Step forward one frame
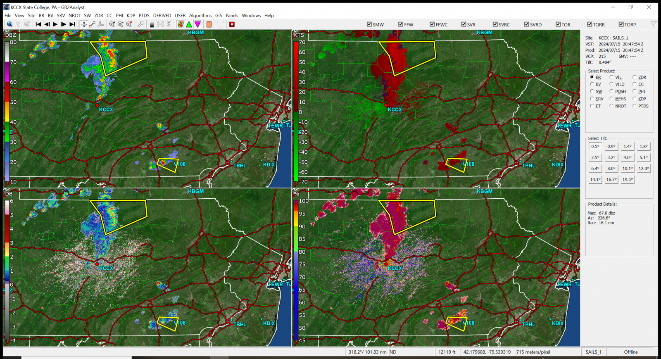 click(x=64, y=24)
